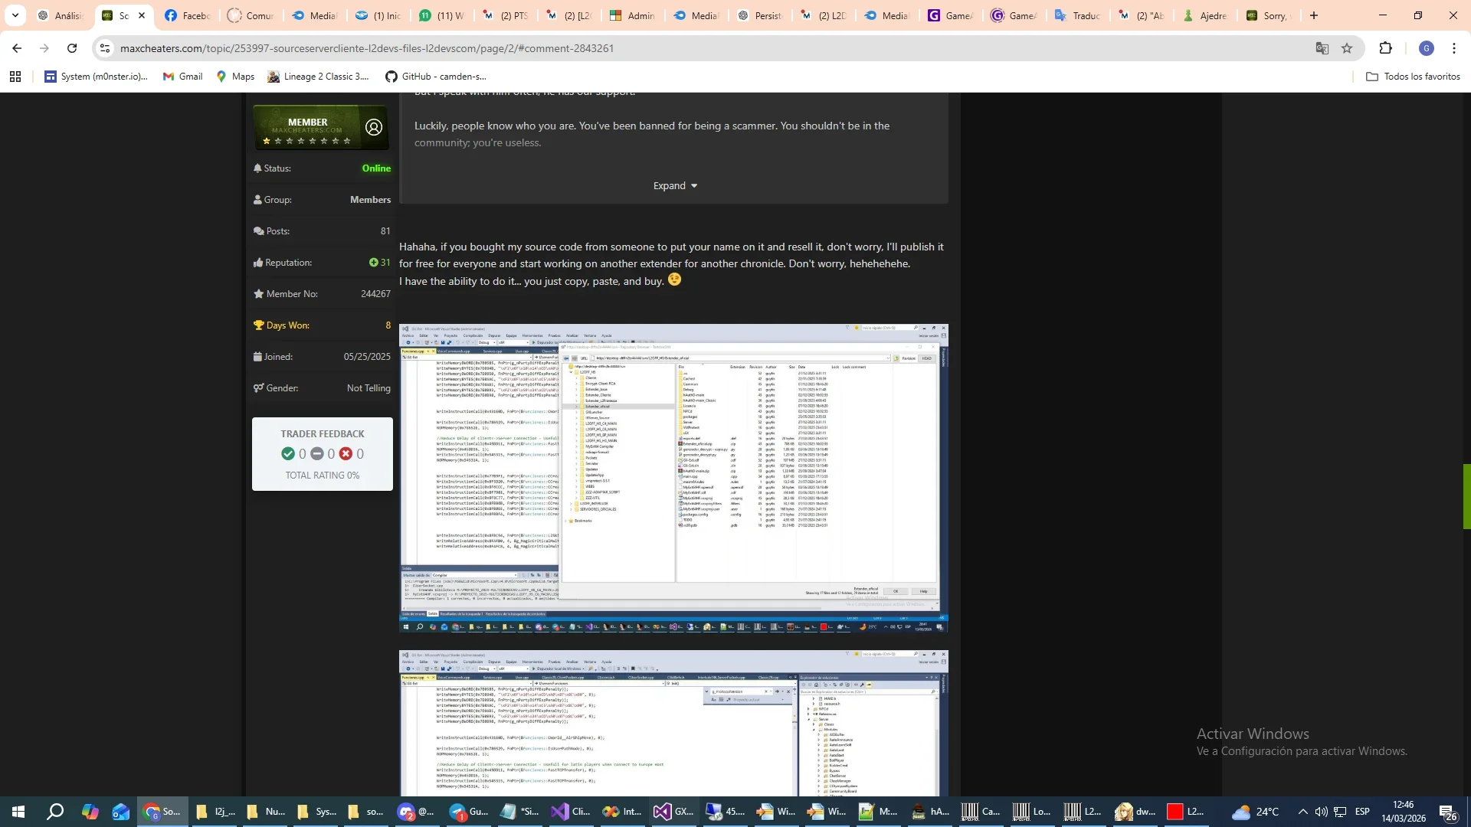Expand the collapsed quote
Viewport: 1471px width, 827px height.
(x=675, y=186)
